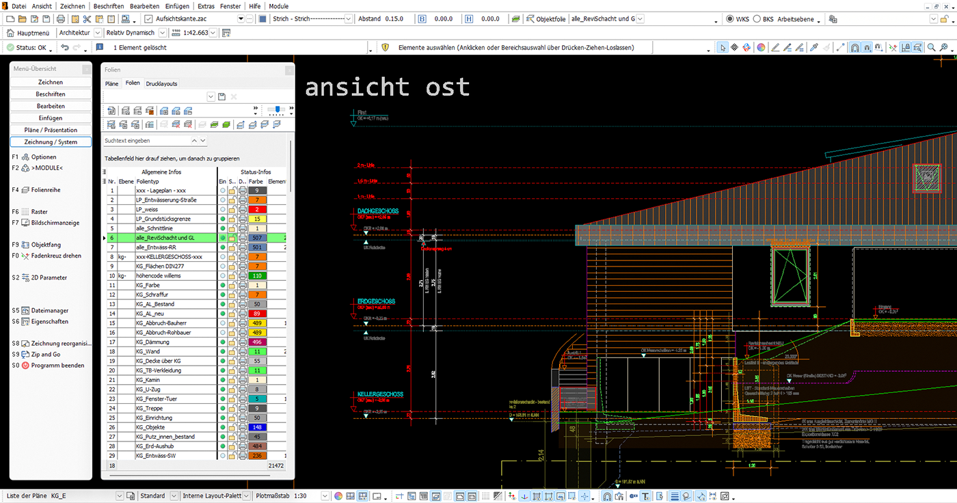This screenshot has width=957, height=503.
Task: Save layer settings via diskette icon in Folien panel
Action: [221, 96]
